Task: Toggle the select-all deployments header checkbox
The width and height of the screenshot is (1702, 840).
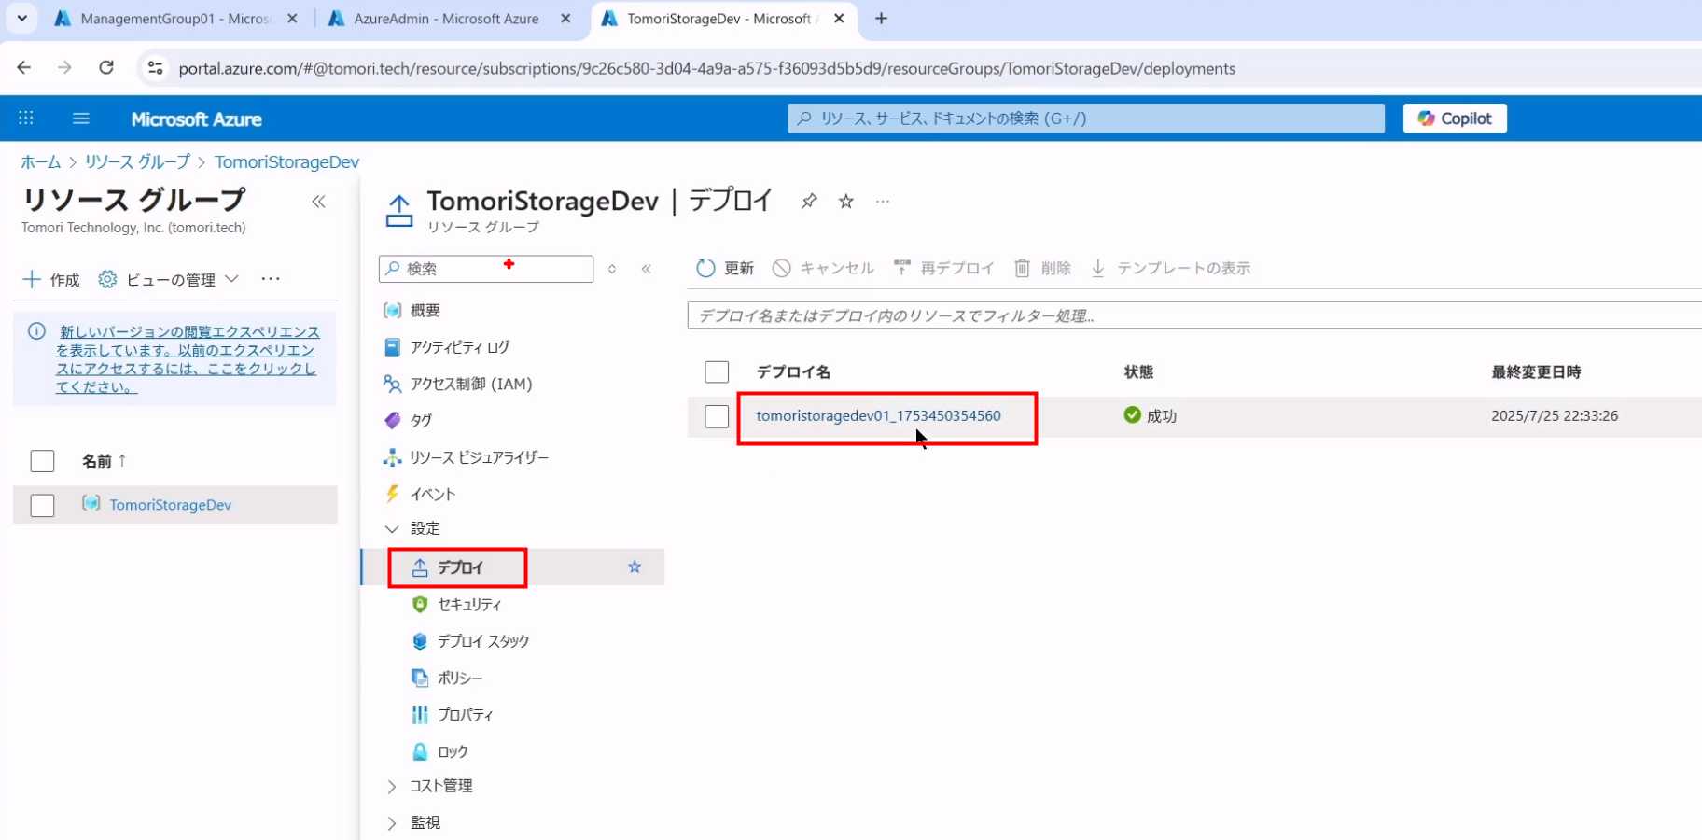Action: pyautogui.click(x=717, y=371)
